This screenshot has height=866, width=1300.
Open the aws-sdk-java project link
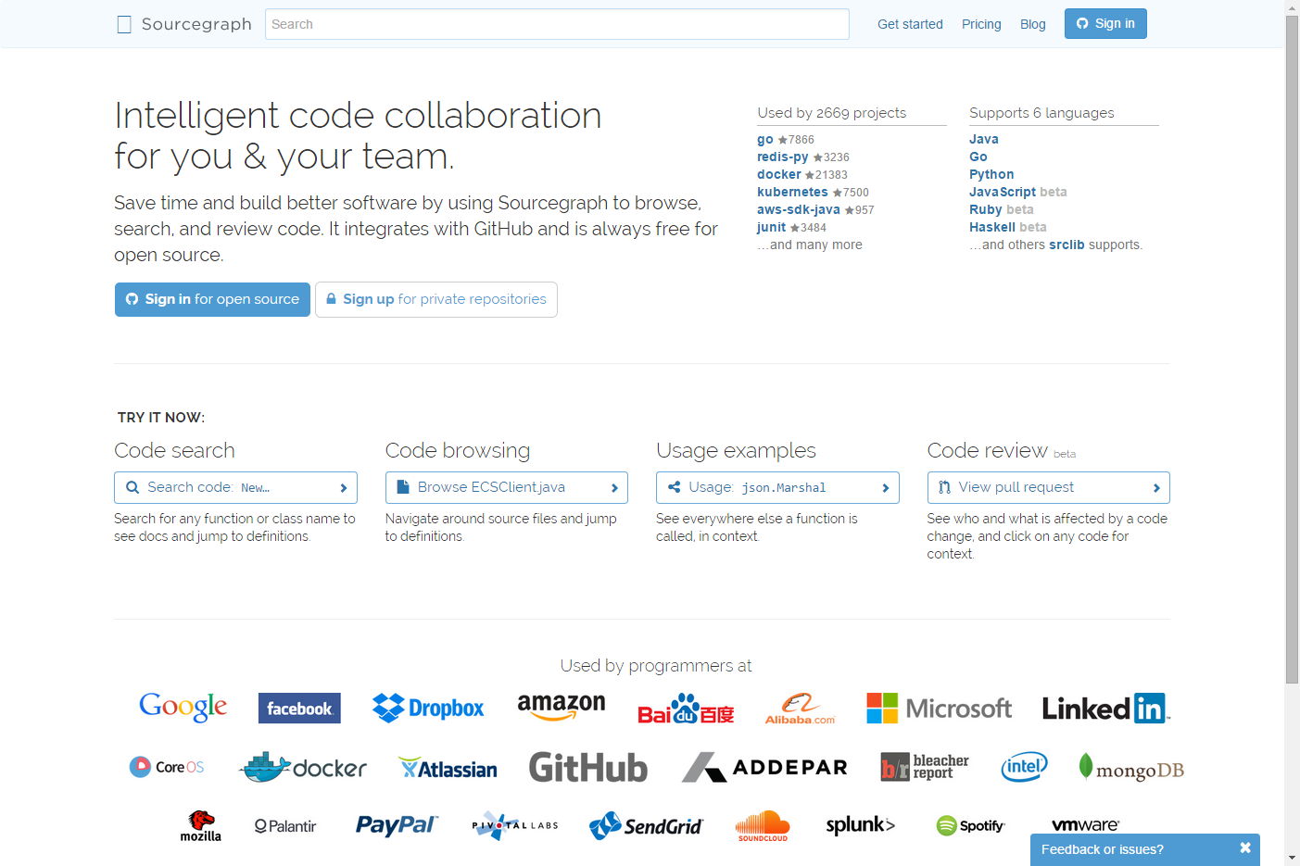point(799,209)
